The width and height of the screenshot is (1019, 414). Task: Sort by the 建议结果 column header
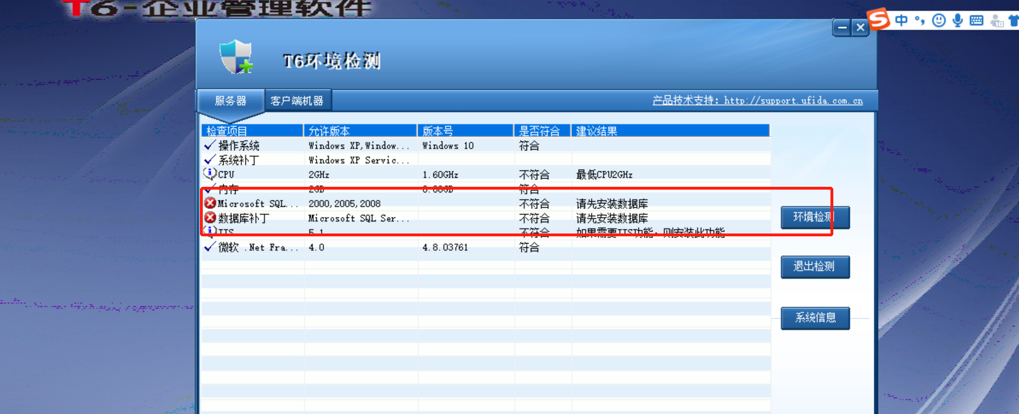click(x=670, y=131)
